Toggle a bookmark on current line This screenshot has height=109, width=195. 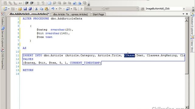pyautogui.click(x=49, y=3)
